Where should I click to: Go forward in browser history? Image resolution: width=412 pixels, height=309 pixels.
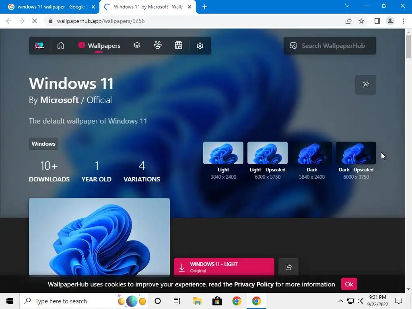(x=22, y=21)
